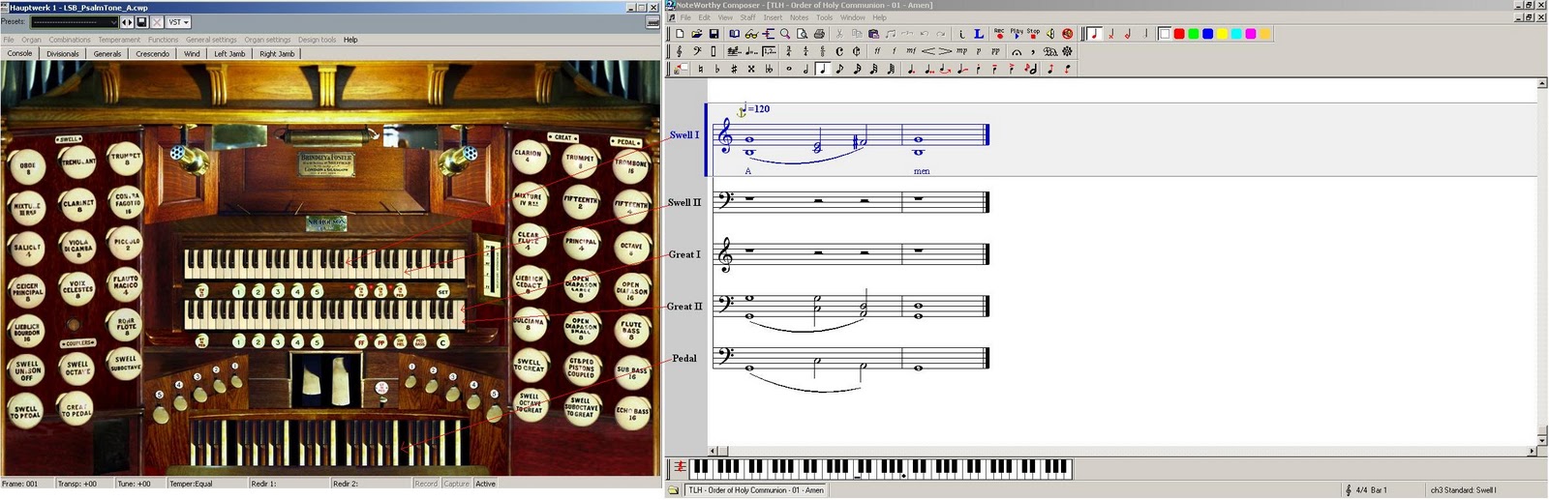Toggle the Voix Celestes stop knob

click(x=77, y=287)
